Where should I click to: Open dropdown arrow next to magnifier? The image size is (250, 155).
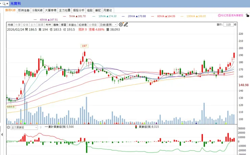click(1, 3)
